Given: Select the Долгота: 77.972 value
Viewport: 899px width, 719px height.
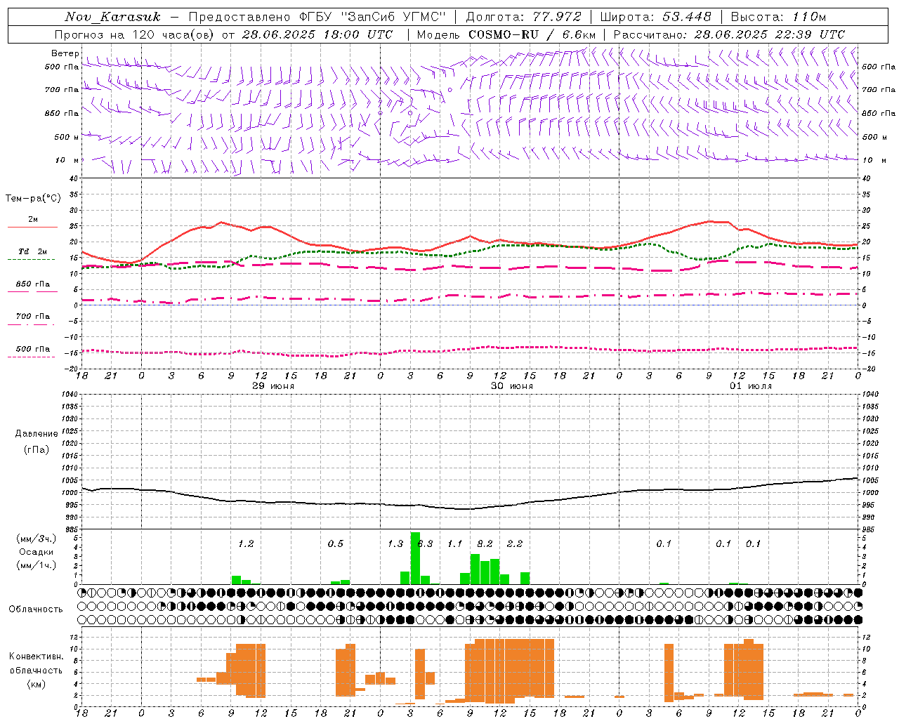Looking at the screenshot, I should click(523, 17).
